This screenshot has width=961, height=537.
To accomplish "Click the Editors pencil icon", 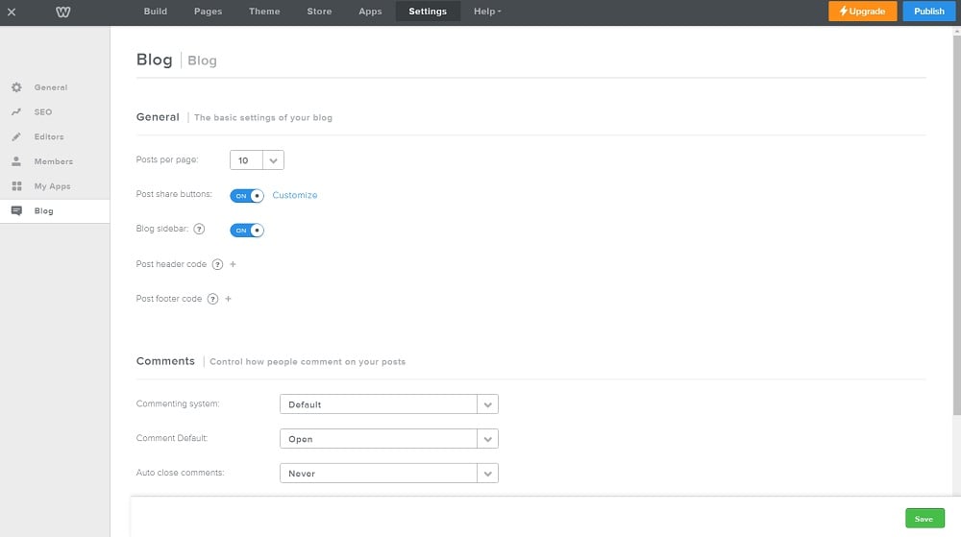I will [16, 137].
